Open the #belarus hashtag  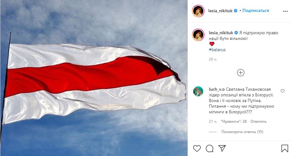click(x=217, y=50)
